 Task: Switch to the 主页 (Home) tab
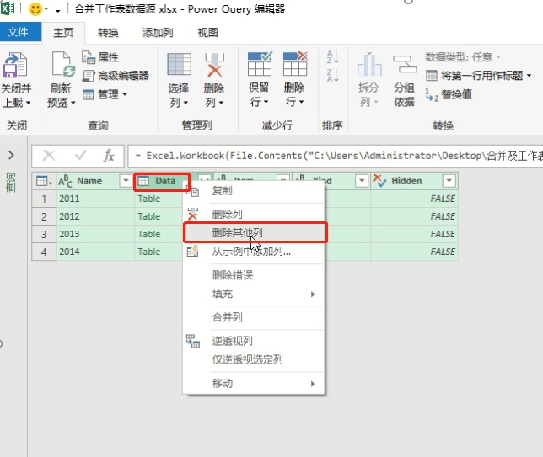click(x=63, y=33)
